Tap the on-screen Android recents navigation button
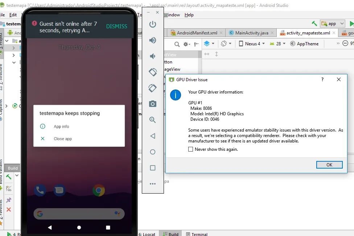 point(108,227)
